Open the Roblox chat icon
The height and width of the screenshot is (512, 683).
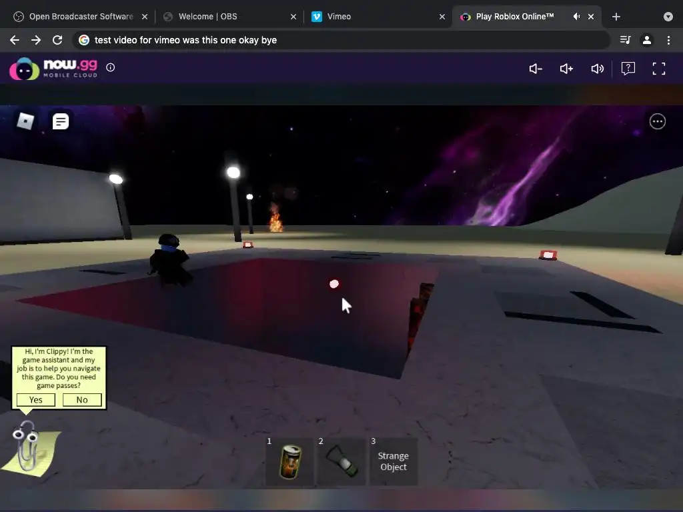(61, 121)
